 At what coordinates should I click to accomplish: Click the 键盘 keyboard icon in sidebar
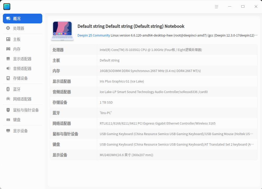click(8, 120)
